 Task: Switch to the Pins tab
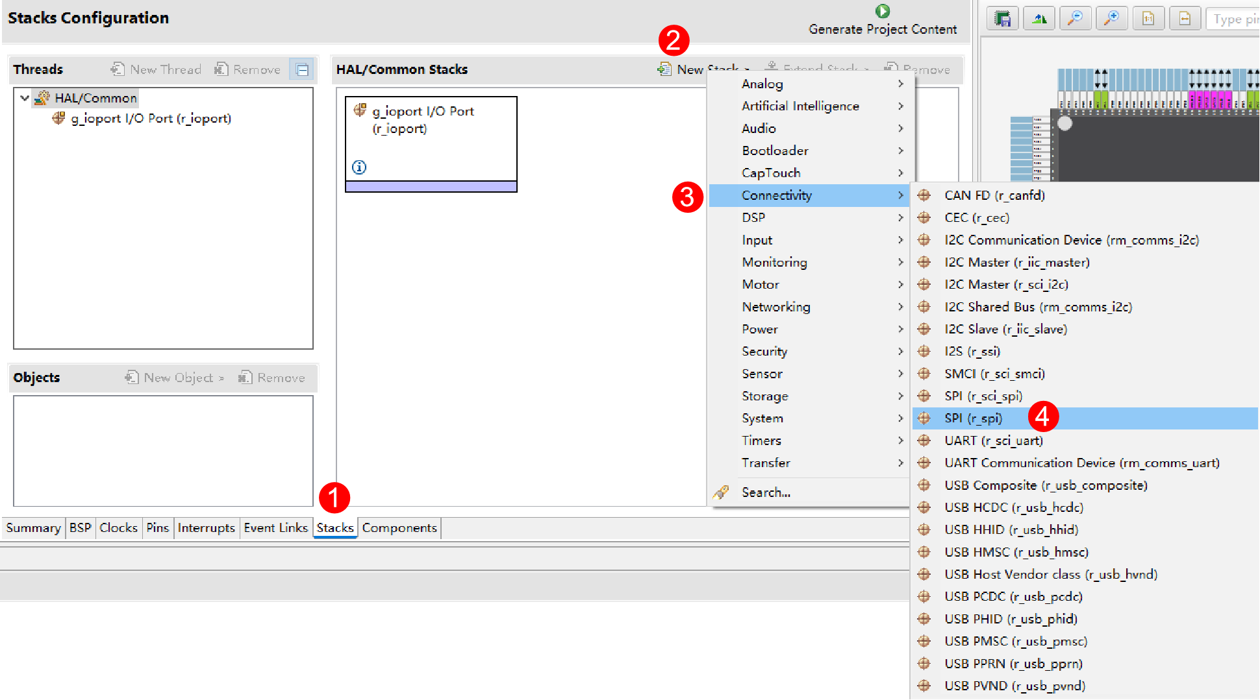[157, 527]
